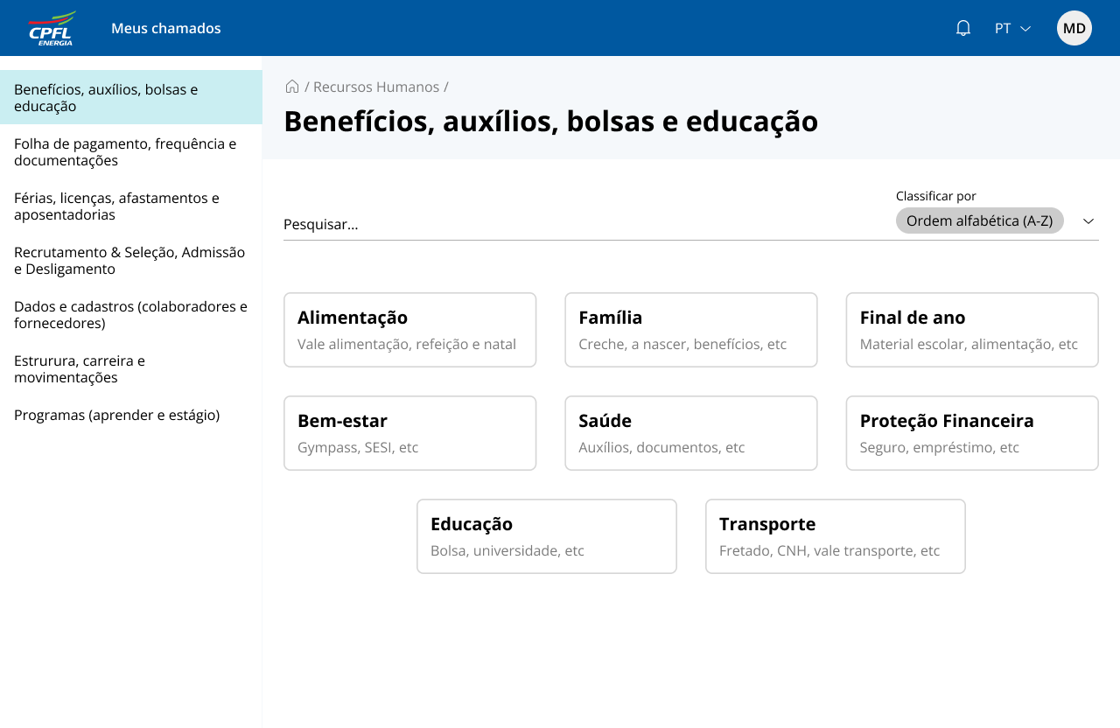Select Folha de pagamento, frequência e documentações
Screen dimensions: 1120x728
131,151
